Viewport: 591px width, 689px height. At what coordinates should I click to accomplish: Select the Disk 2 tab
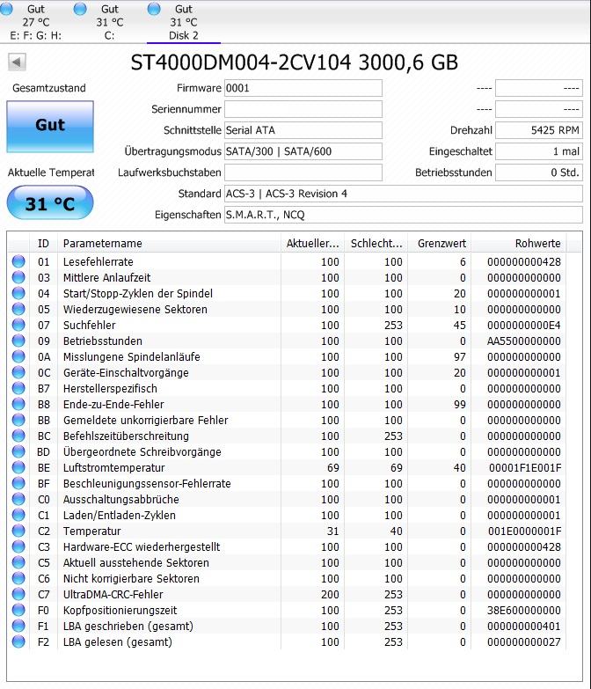pos(184,21)
